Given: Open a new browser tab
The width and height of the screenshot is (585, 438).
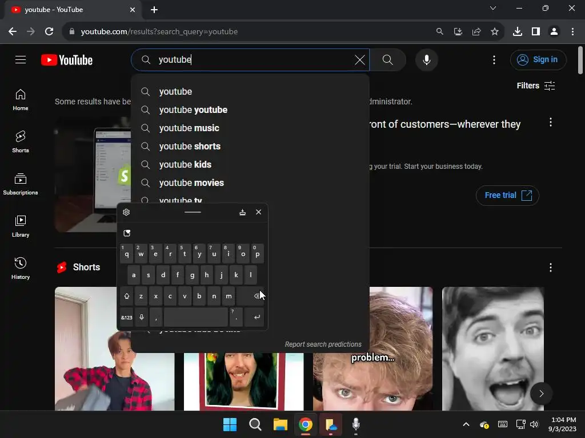Looking at the screenshot, I should [154, 10].
